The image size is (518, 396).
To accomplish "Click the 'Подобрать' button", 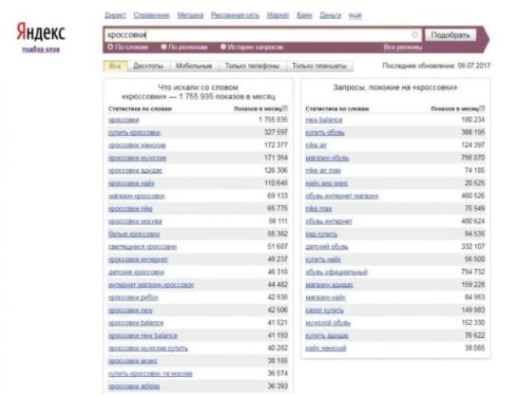I will tap(451, 35).
